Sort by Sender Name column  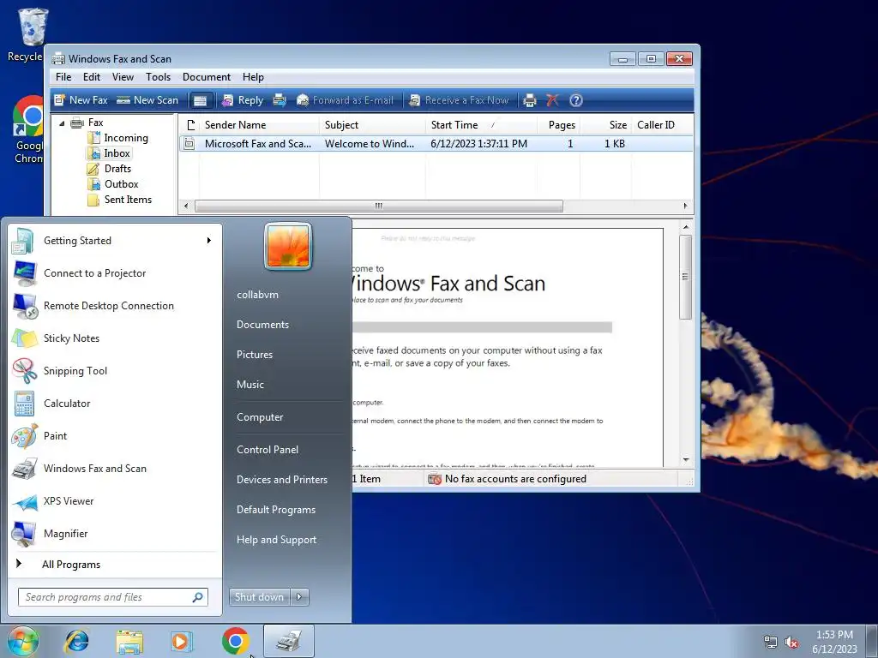coord(259,125)
